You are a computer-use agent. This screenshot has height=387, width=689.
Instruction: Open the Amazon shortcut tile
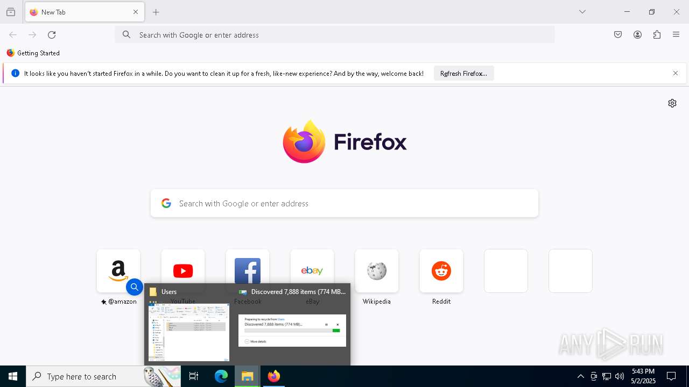pos(118,271)
